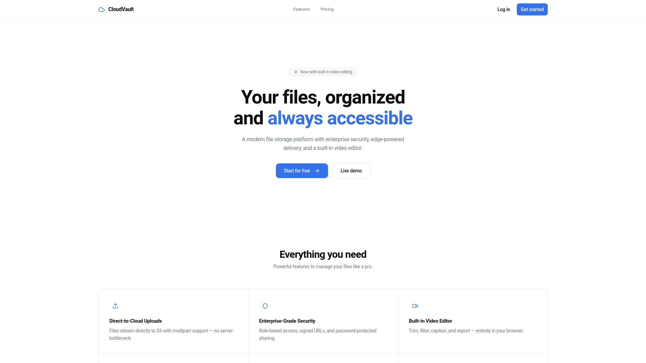
Task: Click 'Trim, filter, caption, and export' description
Action: click(x=466, y=331)
